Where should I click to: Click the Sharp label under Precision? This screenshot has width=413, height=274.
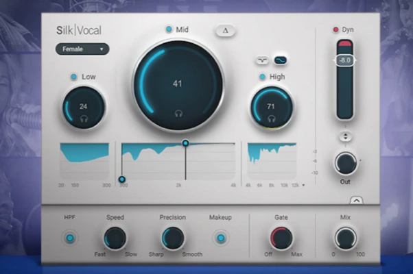coord(156,254)
